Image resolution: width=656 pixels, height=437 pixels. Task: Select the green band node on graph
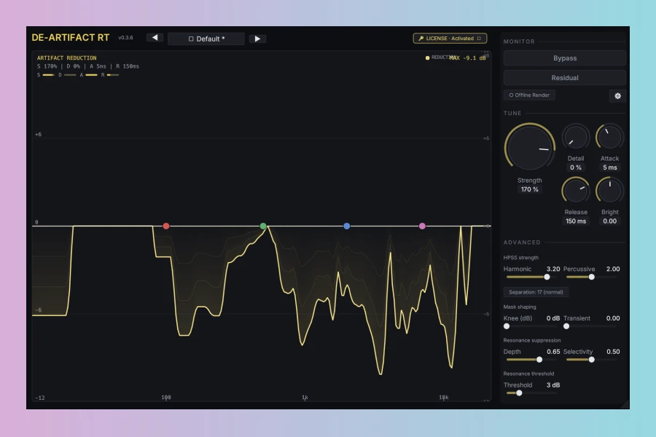[x=263, y=226]
